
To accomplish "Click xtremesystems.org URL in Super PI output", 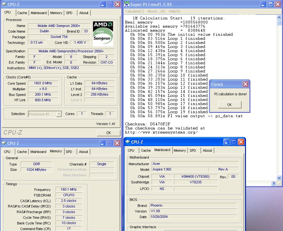I will [161, 132].
